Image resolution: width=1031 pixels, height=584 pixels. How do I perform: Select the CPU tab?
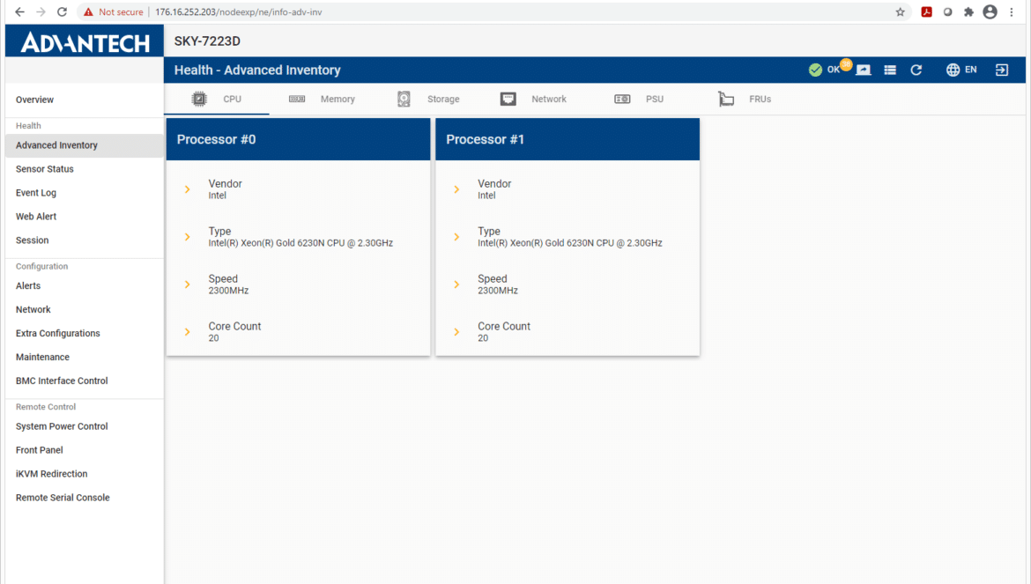[216, 100]
